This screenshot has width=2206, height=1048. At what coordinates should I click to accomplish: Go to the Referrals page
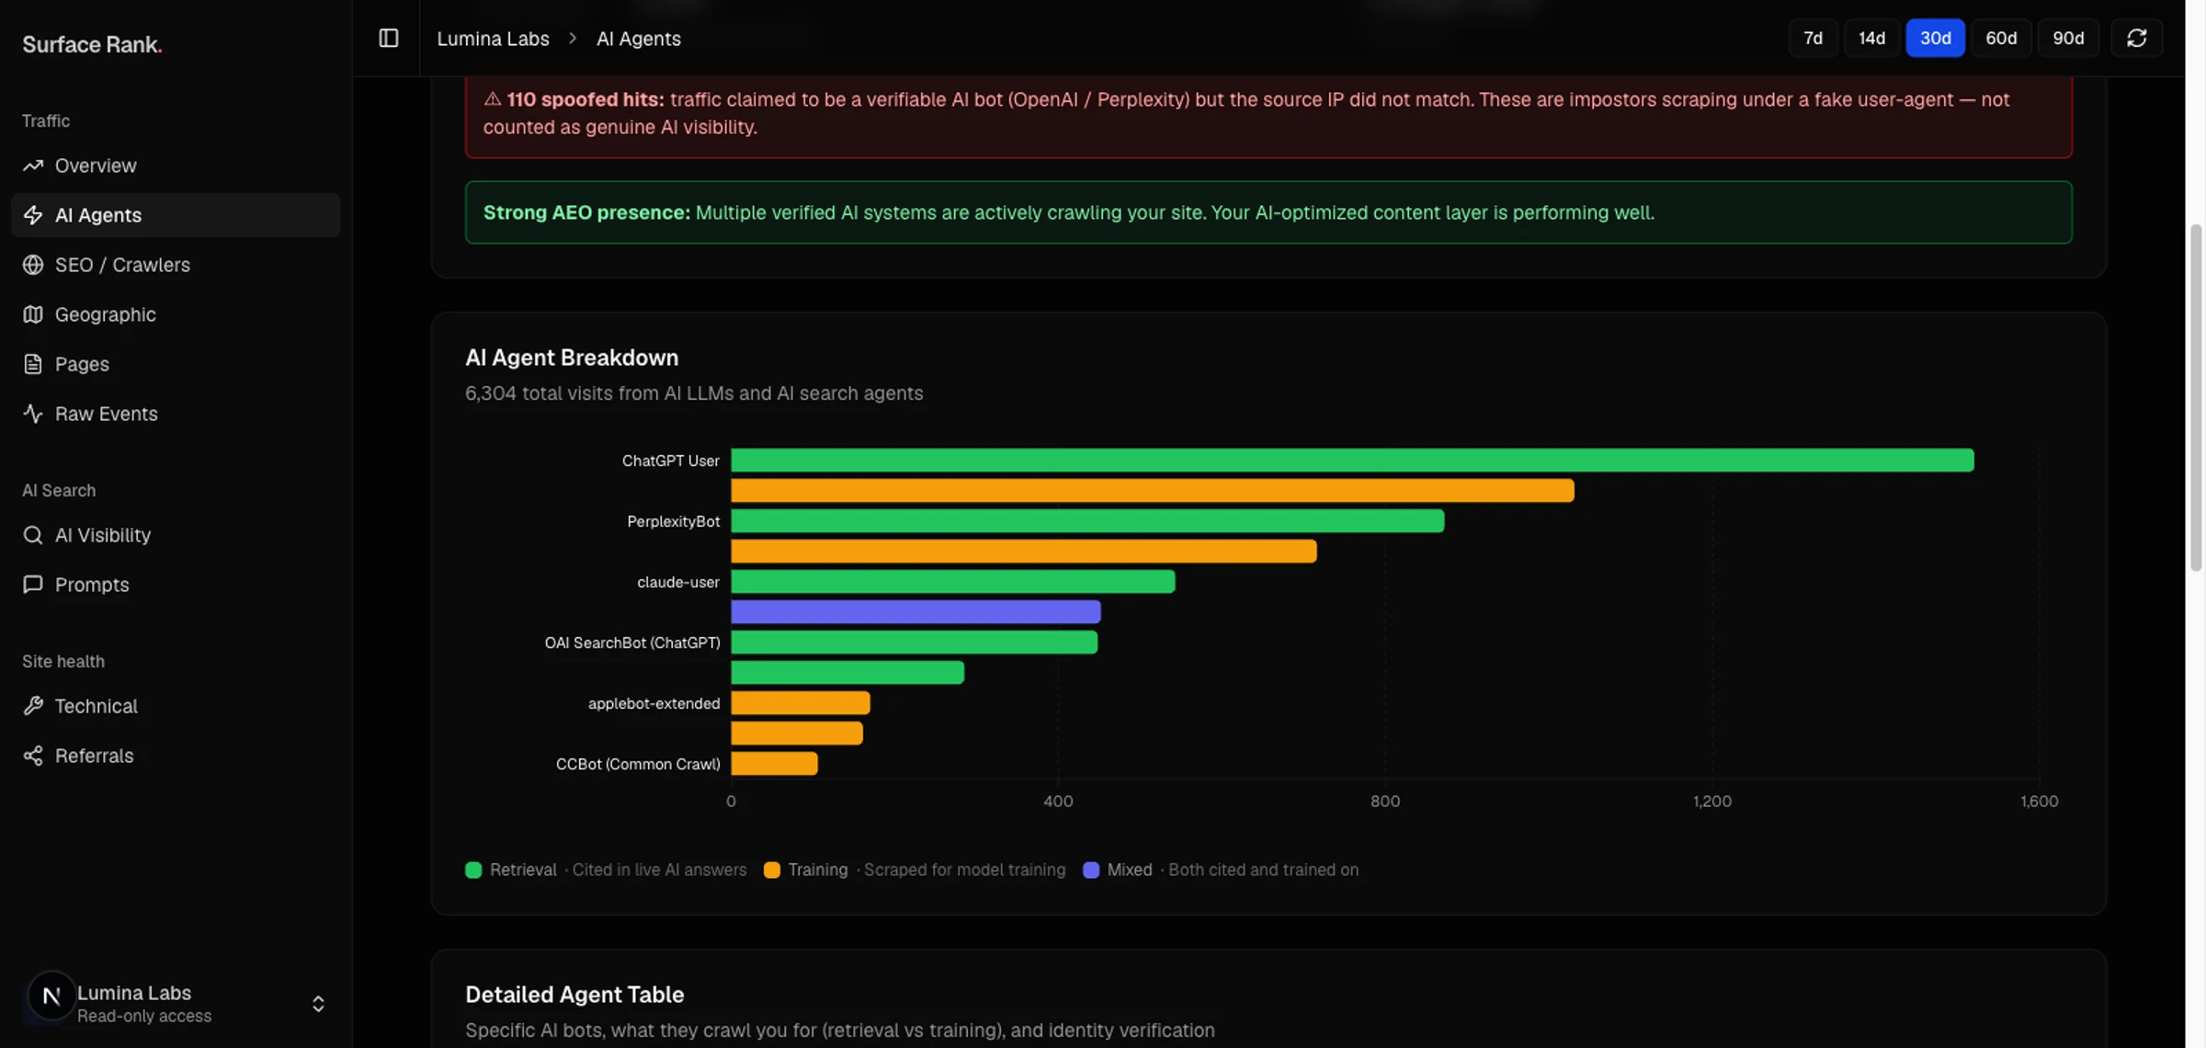[176, 756]
